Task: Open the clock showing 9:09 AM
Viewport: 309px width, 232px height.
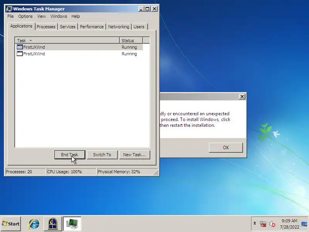Action: tap(289, 224)
